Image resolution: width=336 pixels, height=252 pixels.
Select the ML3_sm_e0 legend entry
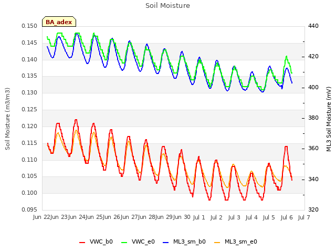click(236, 241)
